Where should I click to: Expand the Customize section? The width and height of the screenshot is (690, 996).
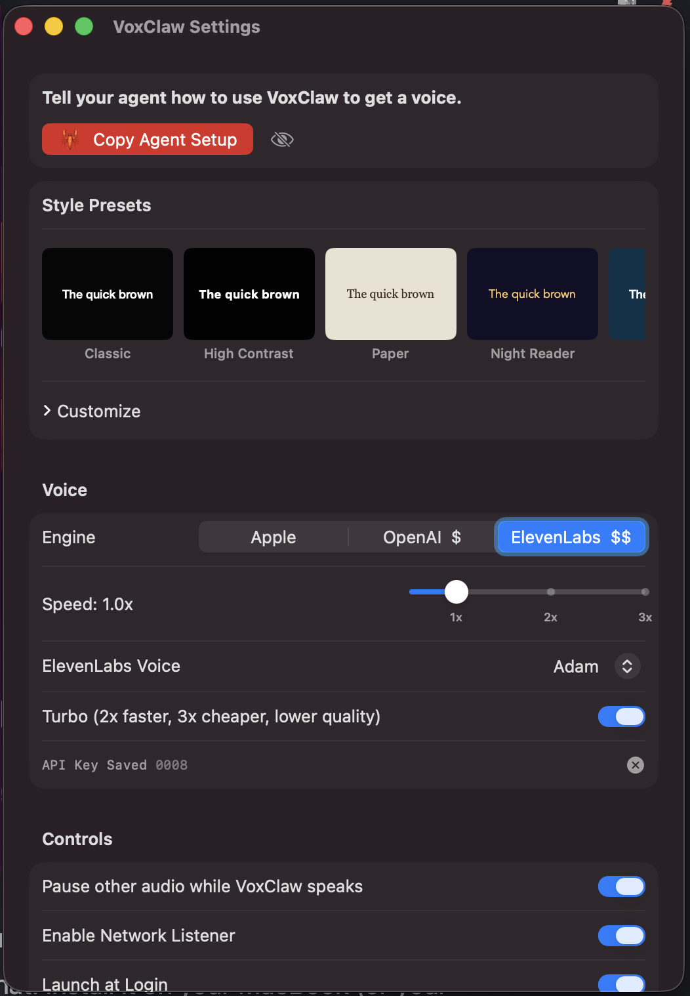[x=91, y=411]
